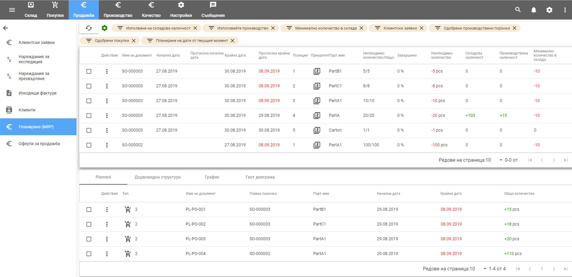This screenshot has height=277, width=572.
Task: Click the hamburger menu icon
Action: [12, 10]
